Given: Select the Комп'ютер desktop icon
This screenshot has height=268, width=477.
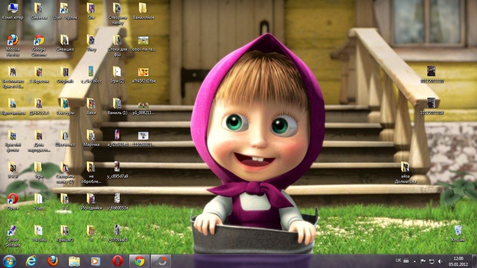Looking at the screenshot, I should tap(13, 8).
